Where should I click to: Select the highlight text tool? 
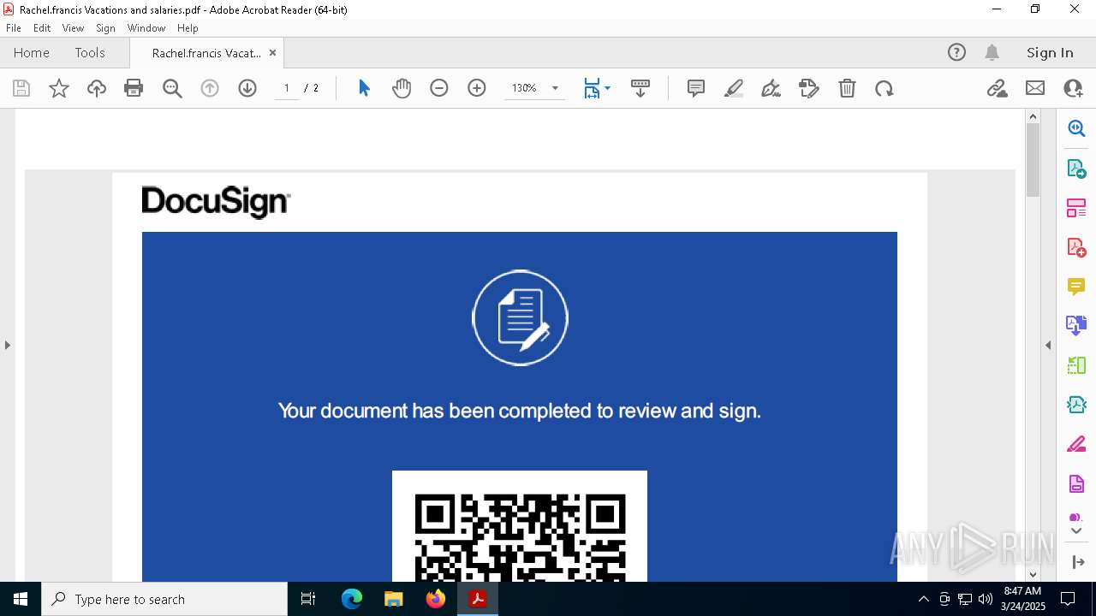tap(734, 88)
